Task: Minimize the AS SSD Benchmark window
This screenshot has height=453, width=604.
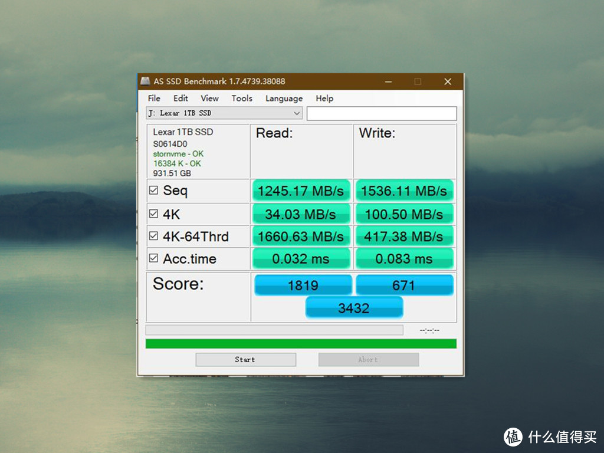Action: tap(388, 81)
